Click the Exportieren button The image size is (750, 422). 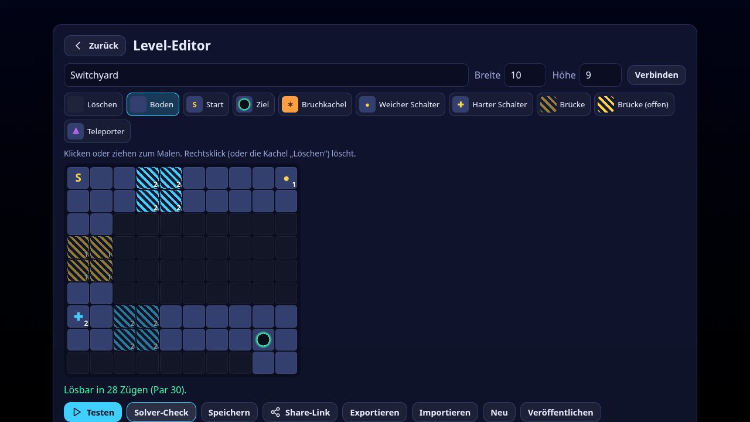(375, 413)
